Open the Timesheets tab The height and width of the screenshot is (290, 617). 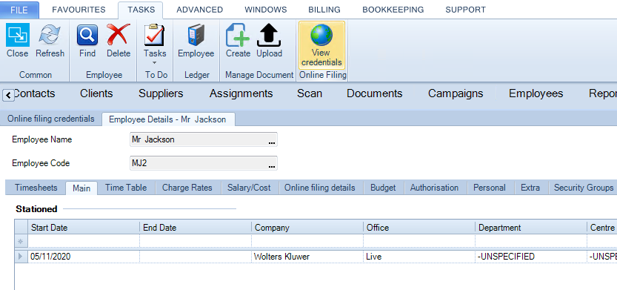click(x=36, y=188)
